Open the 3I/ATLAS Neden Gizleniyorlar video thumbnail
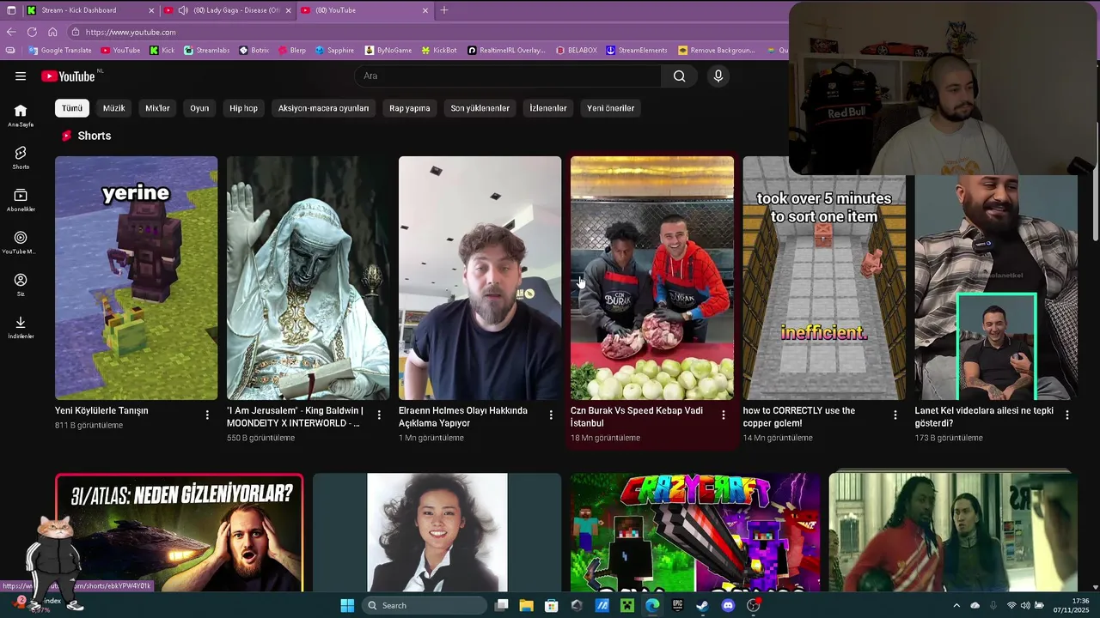1100x618 pixels. (x=179, y=532)
